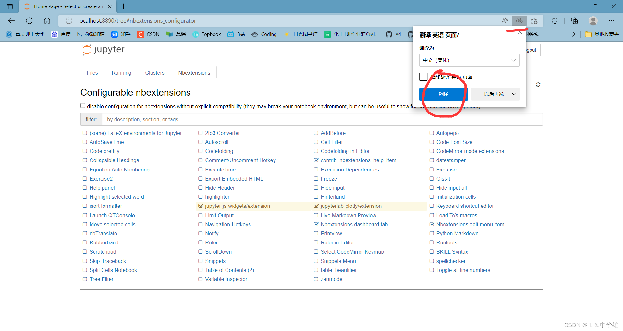Select the spellchecker extension link
623x331 pixels.
451,261
